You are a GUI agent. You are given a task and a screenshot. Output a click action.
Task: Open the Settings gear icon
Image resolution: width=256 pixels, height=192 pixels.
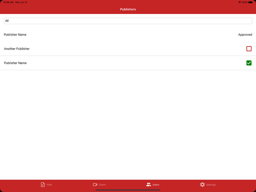(202, 185)
